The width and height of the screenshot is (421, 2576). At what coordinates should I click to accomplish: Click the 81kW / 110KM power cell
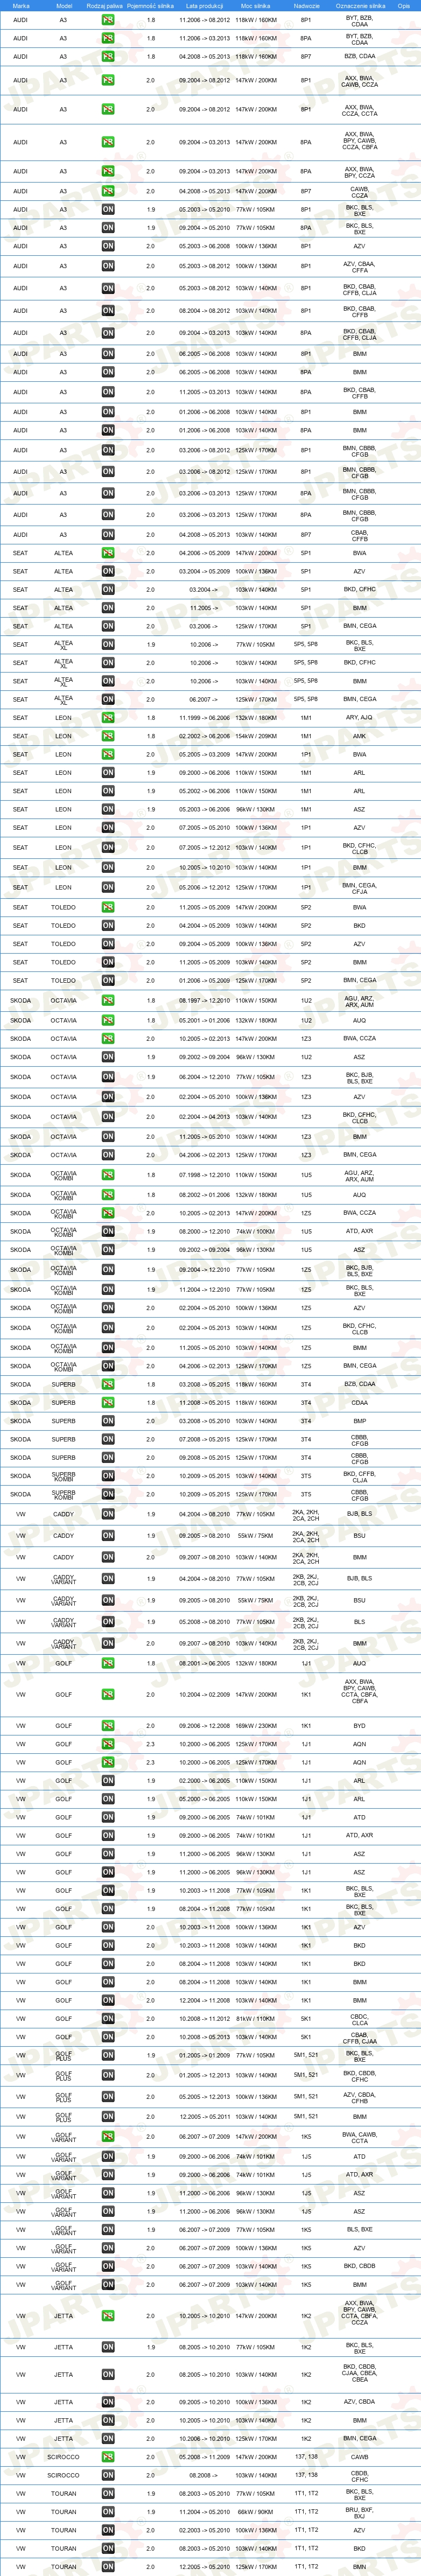(x=256, y=2019)
